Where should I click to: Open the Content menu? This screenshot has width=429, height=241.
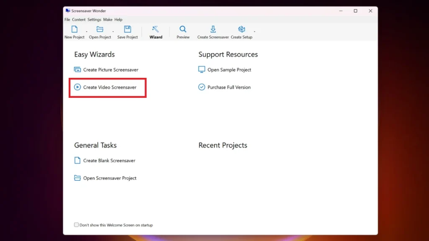click(79, 20)
